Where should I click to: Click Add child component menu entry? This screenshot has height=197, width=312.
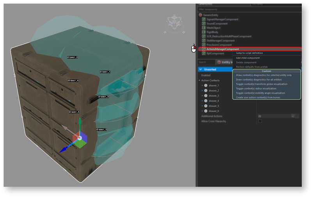tap(248, 58)
